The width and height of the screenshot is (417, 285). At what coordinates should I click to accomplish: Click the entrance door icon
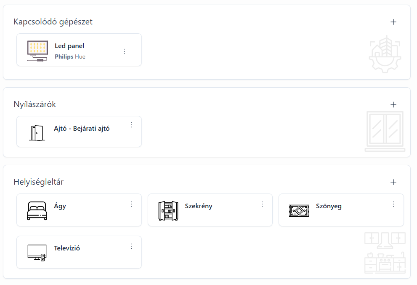click(37, 133)
